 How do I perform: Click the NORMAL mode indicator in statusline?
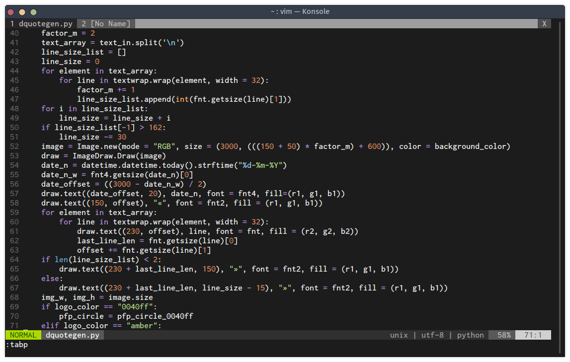pos(23,335)
